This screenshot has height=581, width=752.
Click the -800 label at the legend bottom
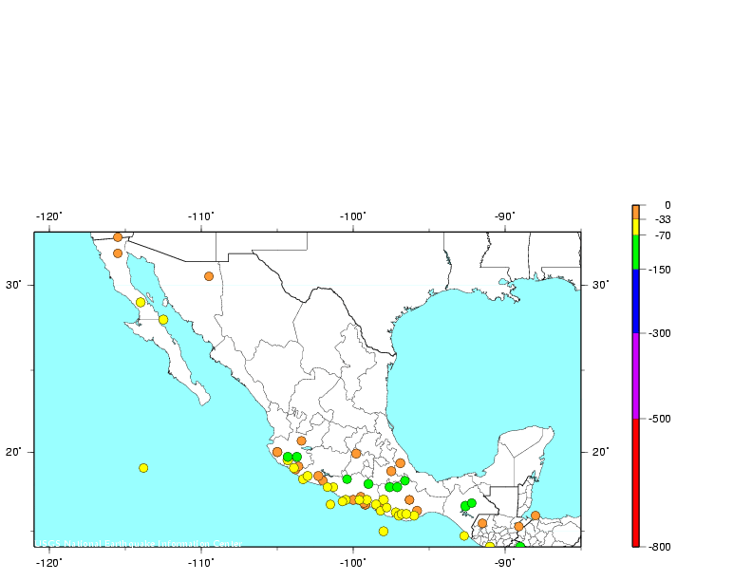(661, 547)
